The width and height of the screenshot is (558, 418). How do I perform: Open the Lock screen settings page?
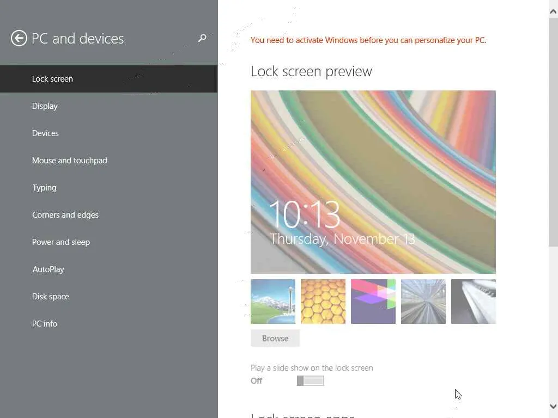52,79
